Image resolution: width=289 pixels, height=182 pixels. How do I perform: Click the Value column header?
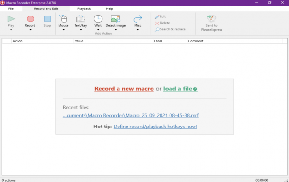[x=113, y=41]
